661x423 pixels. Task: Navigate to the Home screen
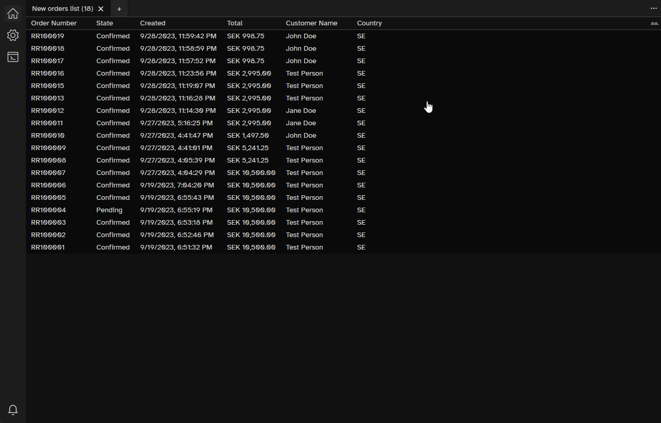pyautogui.click(x=12, y=13)
